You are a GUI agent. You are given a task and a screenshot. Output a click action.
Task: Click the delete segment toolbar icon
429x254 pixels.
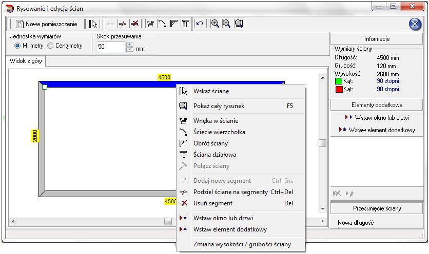pyautogui.click(x=134, y=24)
